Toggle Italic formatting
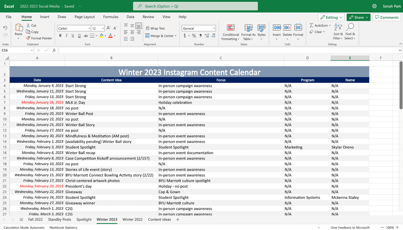The width and height of the screenshot is (403, 230). coord(66,36)
